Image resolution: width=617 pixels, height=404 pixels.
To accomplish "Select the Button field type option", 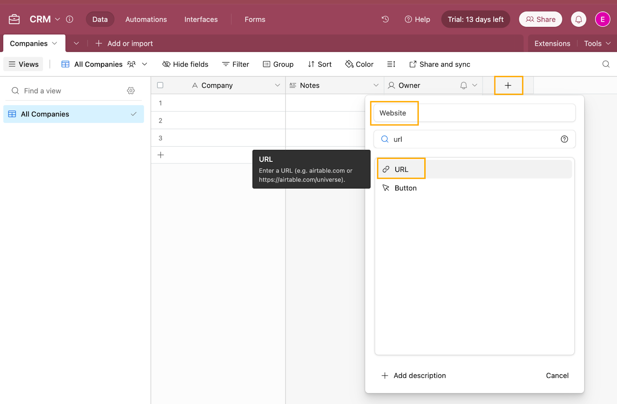I will click(474, 188).
